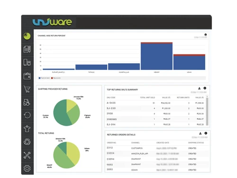Select the Udaan slice in Total Returns pie

click(x=73, y=153)
